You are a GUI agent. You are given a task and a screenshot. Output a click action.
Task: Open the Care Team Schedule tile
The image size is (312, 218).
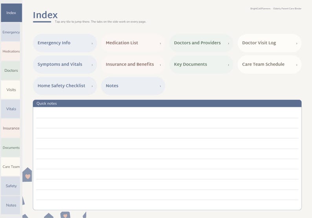(x=270, y=64)
